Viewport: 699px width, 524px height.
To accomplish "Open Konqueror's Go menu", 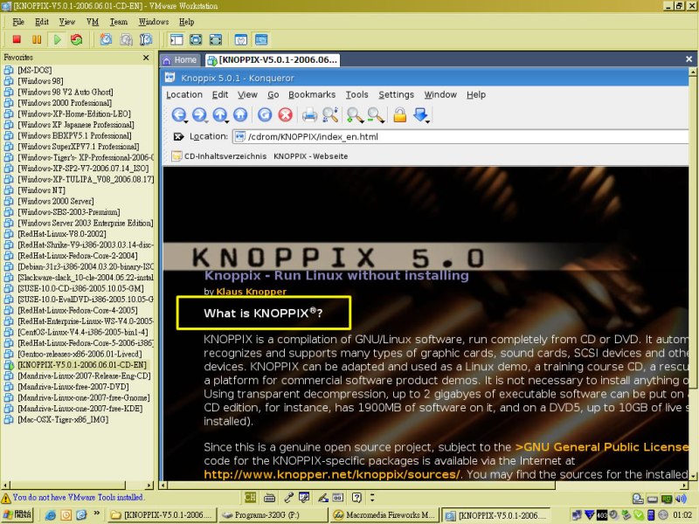I will pyautogui.click(x=273, y=94).
